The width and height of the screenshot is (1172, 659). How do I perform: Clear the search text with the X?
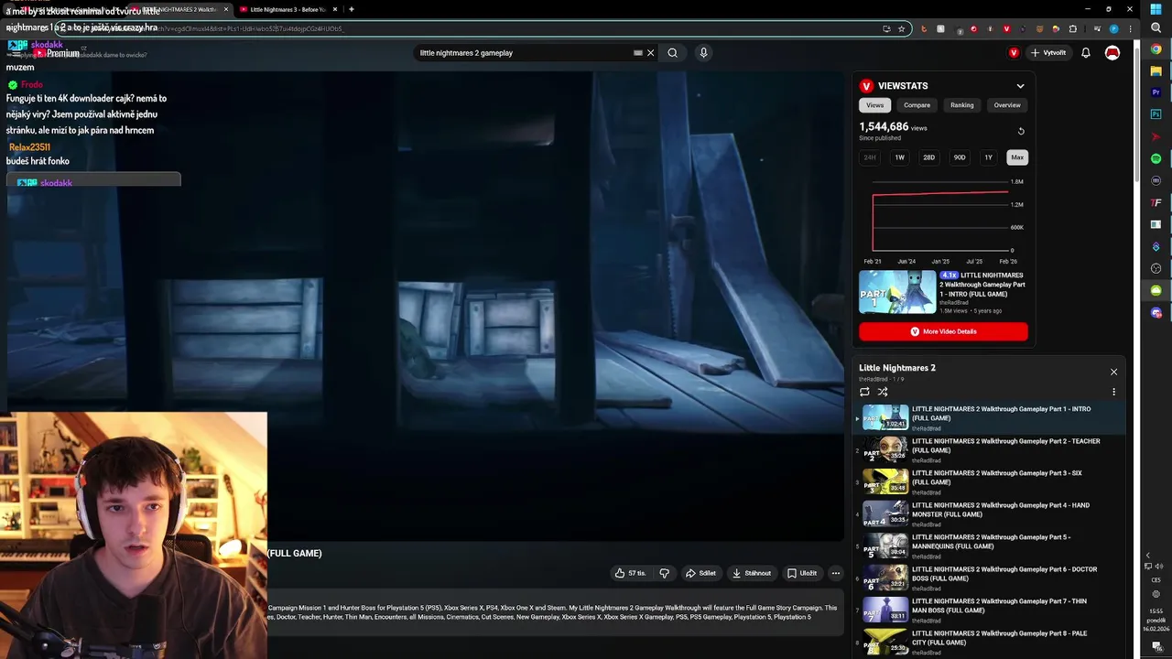click(651, 53)
